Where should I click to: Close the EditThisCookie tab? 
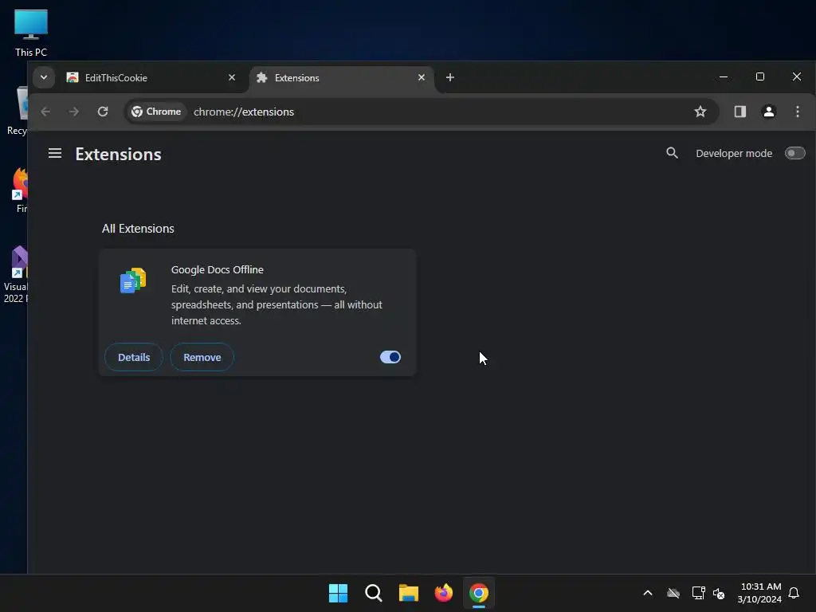click(232, 77)
